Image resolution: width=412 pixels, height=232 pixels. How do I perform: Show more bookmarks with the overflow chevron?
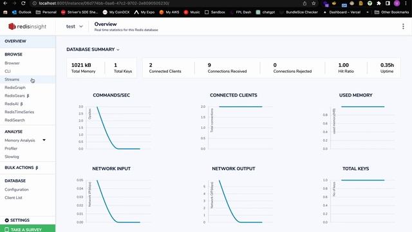[x=368, y=12]
